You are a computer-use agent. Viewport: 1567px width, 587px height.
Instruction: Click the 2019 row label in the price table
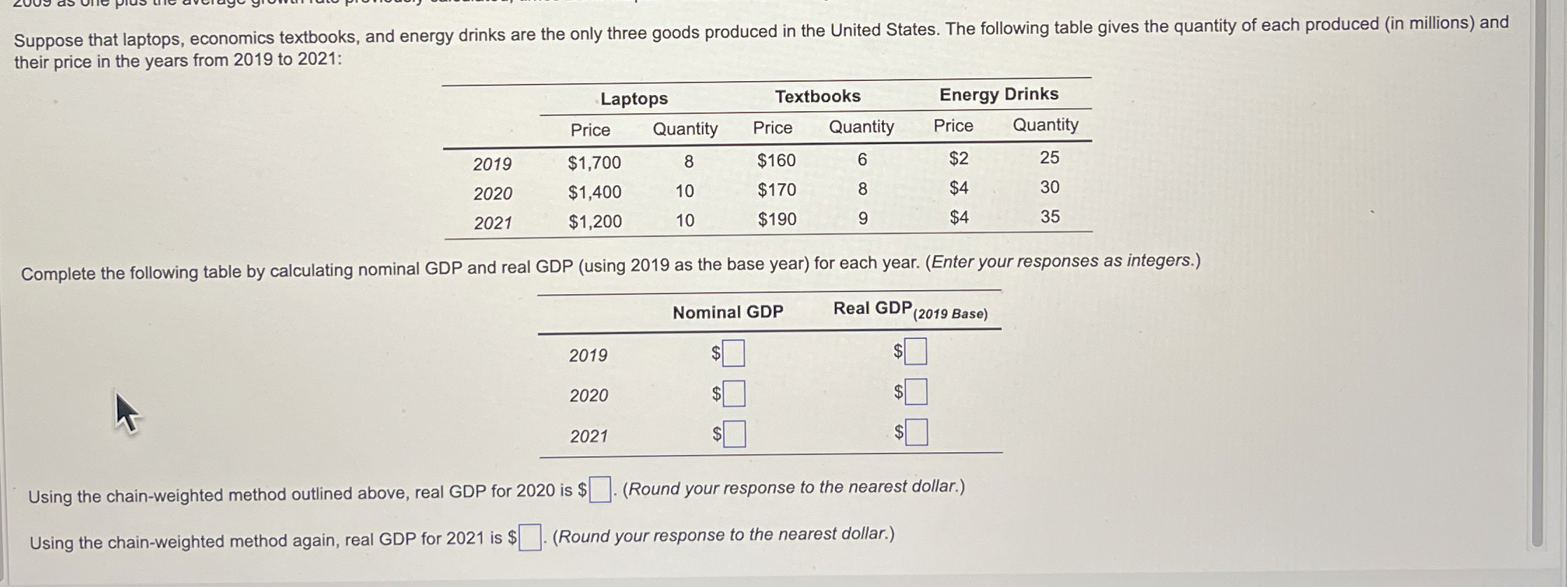coord(491,165)
